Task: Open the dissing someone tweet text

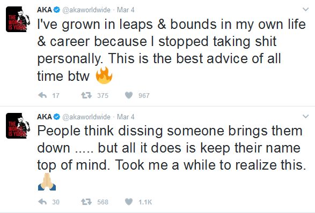Action: coord(172,148)
